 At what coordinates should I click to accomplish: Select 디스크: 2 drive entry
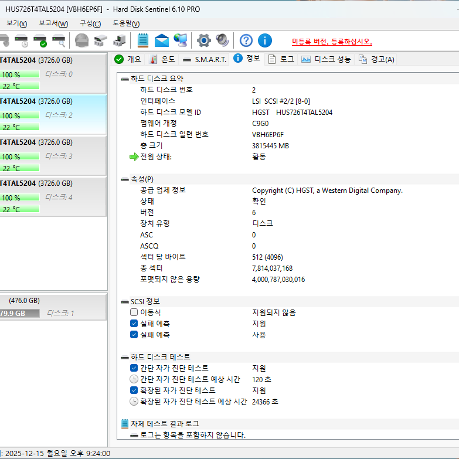[53, 114]
